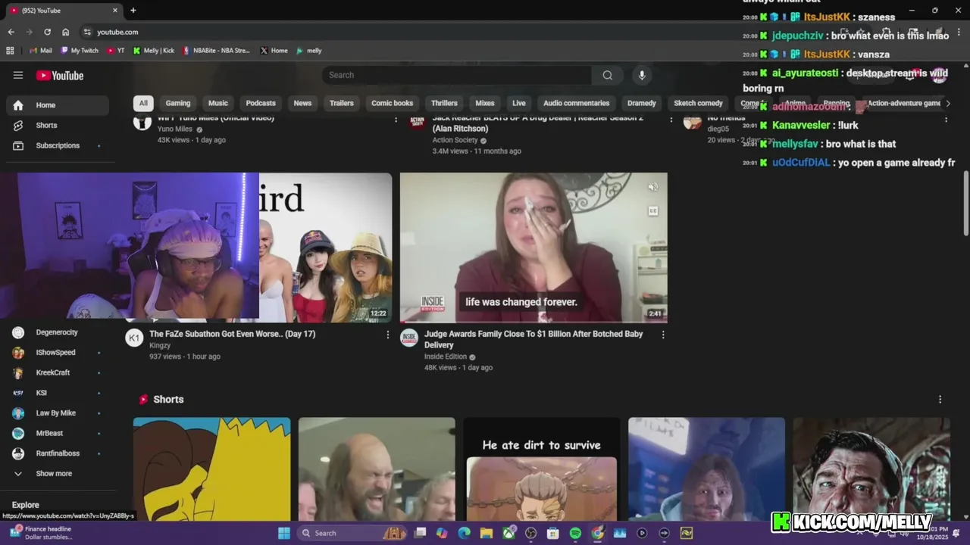The height and width of the screenshot is (545, 970).
Task: Open Inside Edition channel avatar
Action: click(x=409, y=338)
